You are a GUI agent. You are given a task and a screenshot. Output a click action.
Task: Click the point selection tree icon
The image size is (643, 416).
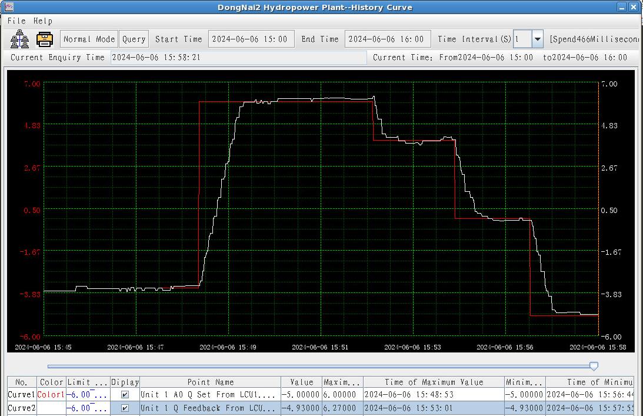coord(19,39)
